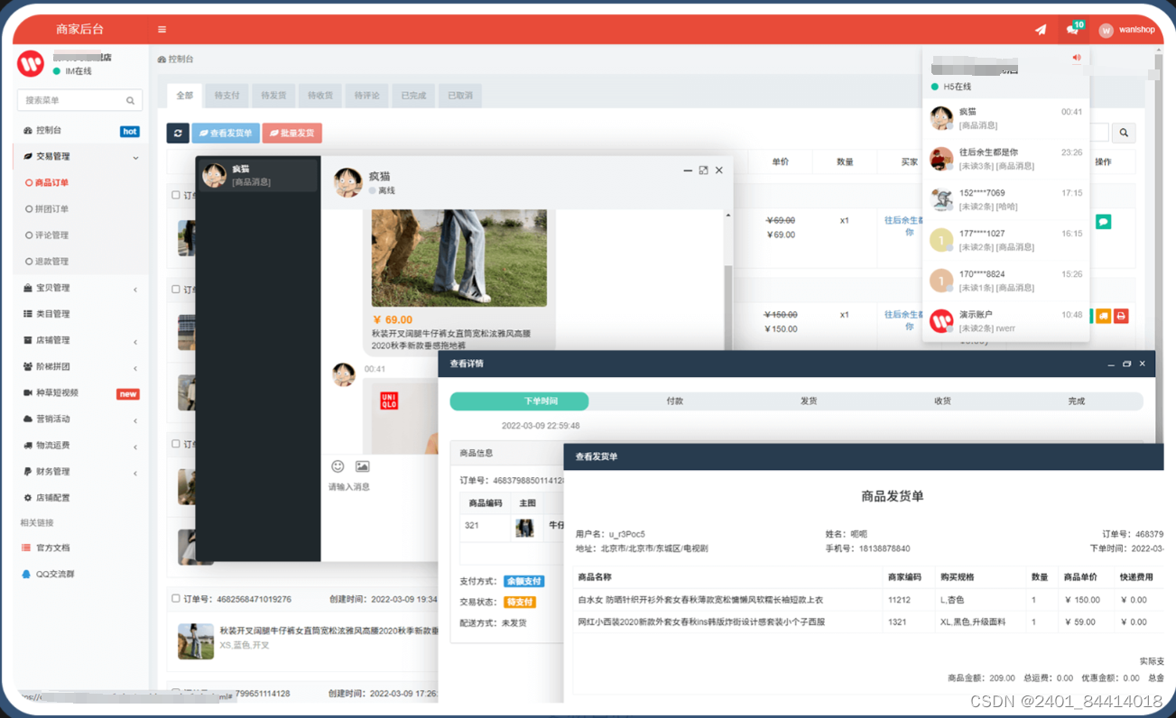Switch to the 待支付 orders tab
This screenshot has width=1176, height=718.
[227, 95]
